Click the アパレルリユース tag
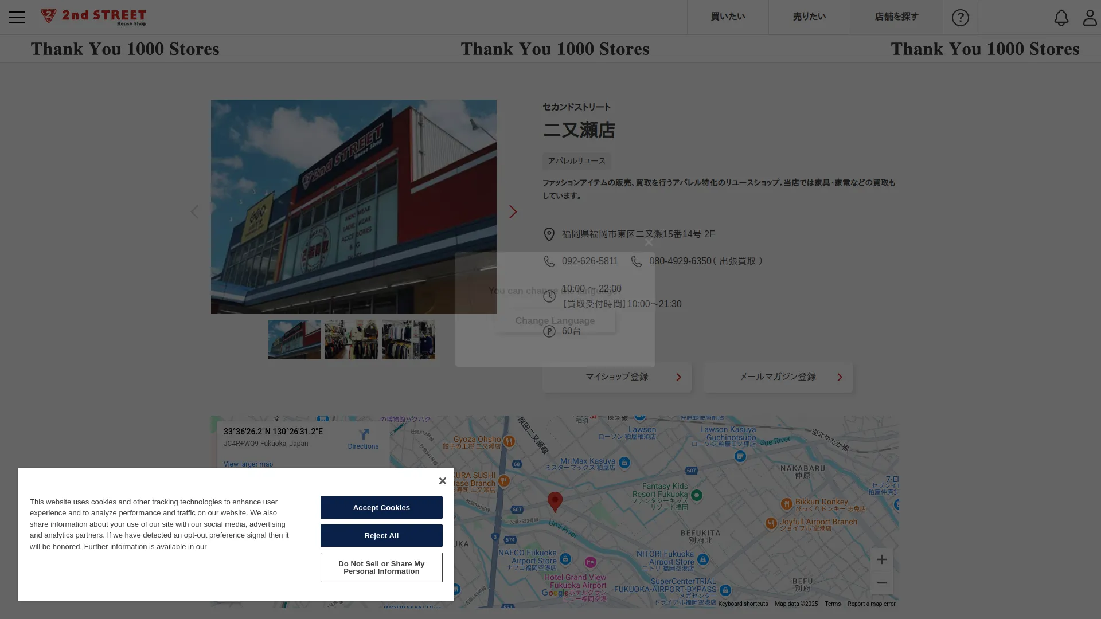The height and width of the screenshot is (619, 1101). (x=576, y=161)
